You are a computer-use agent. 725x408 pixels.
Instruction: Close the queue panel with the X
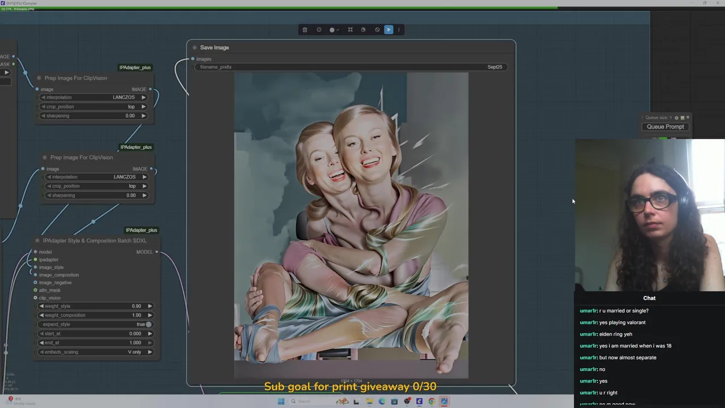[688, 117]
